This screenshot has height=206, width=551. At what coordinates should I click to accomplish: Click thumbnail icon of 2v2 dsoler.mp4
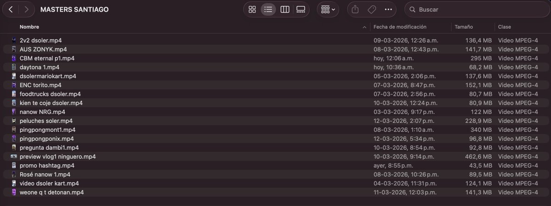click(14, 40)
